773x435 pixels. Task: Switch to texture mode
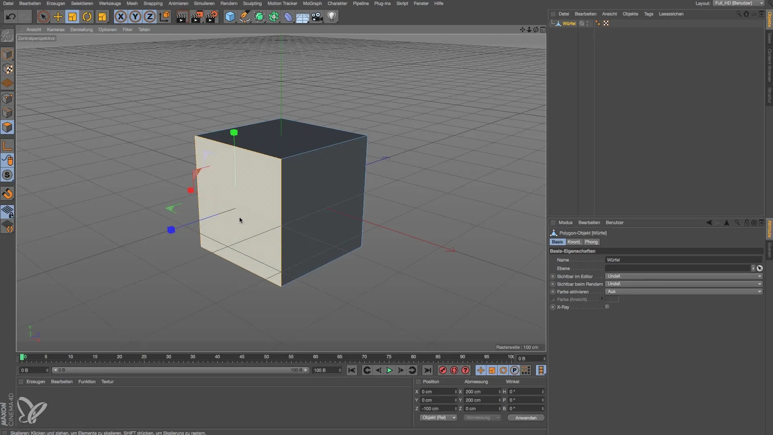click(7, 69)
